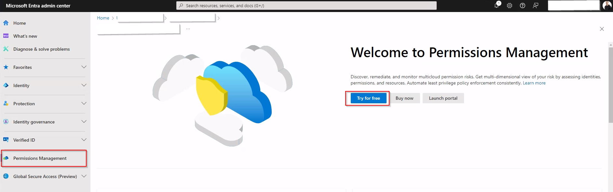The width and height of the screenshot is (613, 192).
Task: Click the Diagnose & solve problems wrench icon
Action: (x=6, y=49)
